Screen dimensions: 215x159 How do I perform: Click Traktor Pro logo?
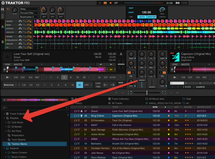click(16, 3)
